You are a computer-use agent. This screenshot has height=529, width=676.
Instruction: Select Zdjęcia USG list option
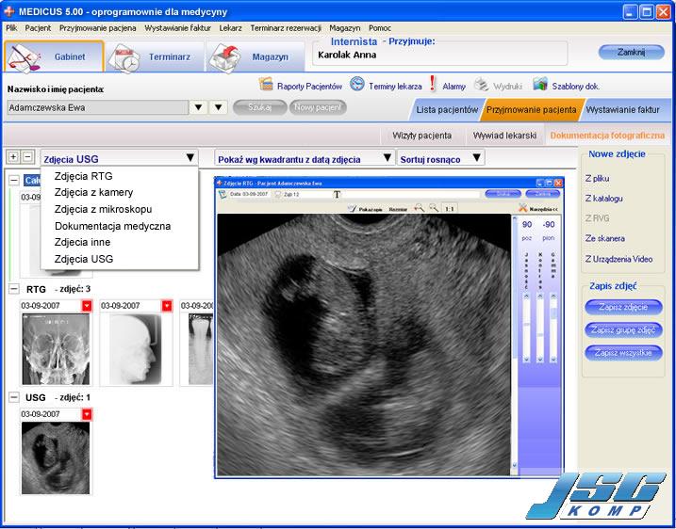tap(84, 259)
